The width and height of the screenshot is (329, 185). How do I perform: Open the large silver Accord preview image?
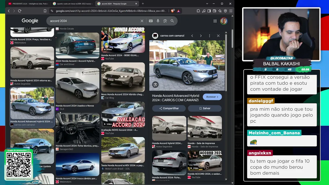coord(187,66)
